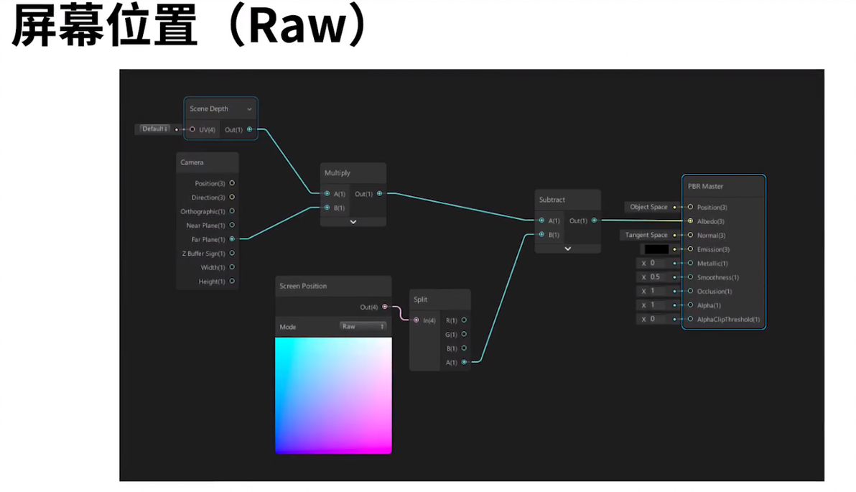Image resolution: width=856 pixels, height=492 pixels.
Task: Click the Mode label in Screen Position
Action: point(288,327)
